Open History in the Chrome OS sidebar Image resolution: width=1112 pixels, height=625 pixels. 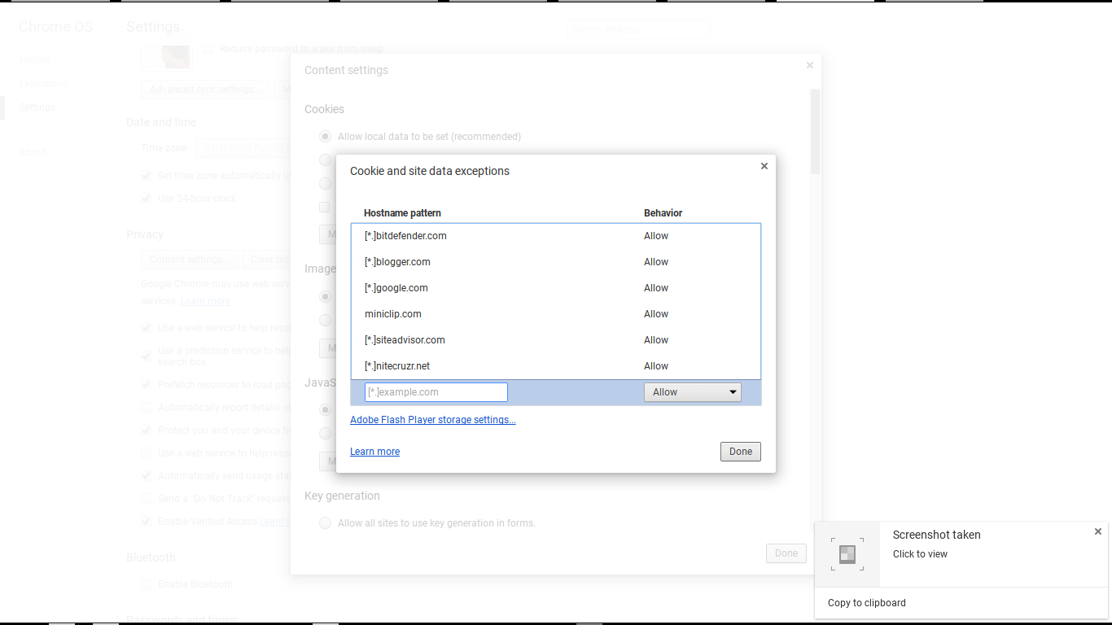tap(35, 59)
